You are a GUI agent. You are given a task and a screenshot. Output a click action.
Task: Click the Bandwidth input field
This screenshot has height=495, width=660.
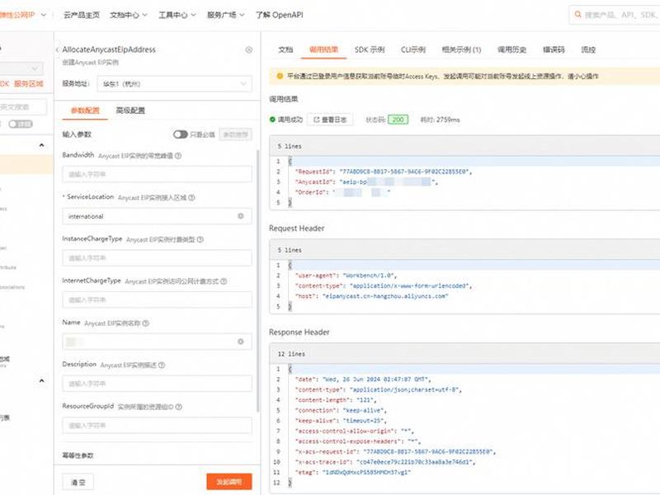click(x=157, y=174)
